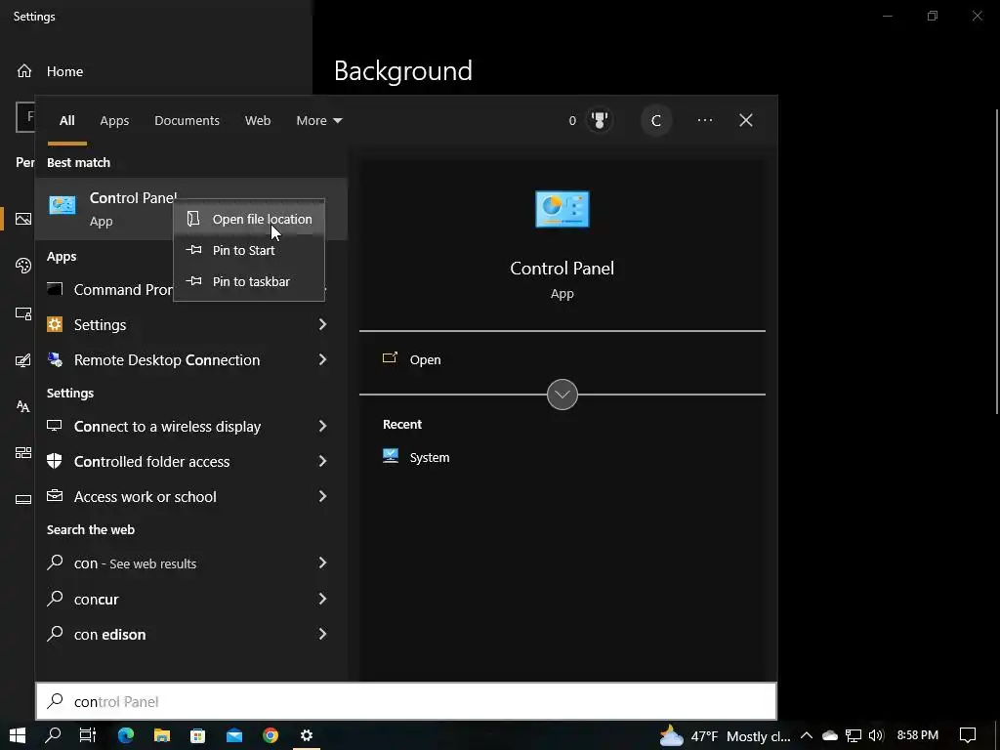The image size is (1000, 750).
Task: Click the Settings window Home icon
Action: click(24, 70)
